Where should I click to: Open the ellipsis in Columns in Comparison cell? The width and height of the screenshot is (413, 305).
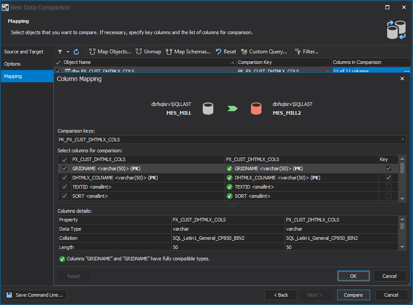tap(407, 71)
